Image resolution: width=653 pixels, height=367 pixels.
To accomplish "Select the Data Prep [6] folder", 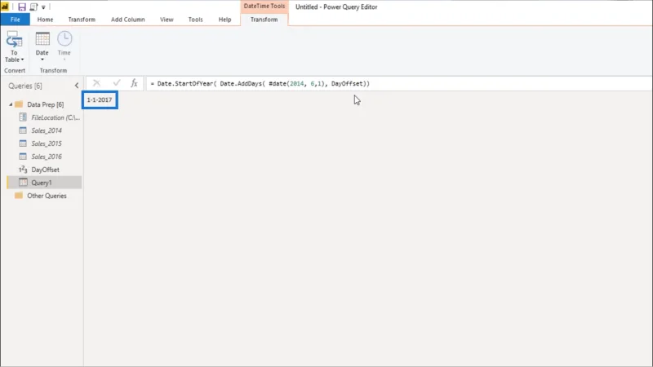I will pos(45,104).
